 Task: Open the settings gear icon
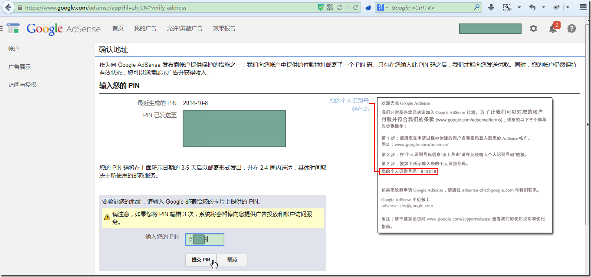point(533,29)
